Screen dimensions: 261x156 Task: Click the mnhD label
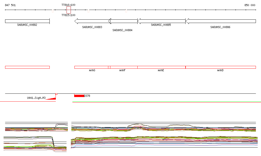pyautogui.click(x=220, y=70)
